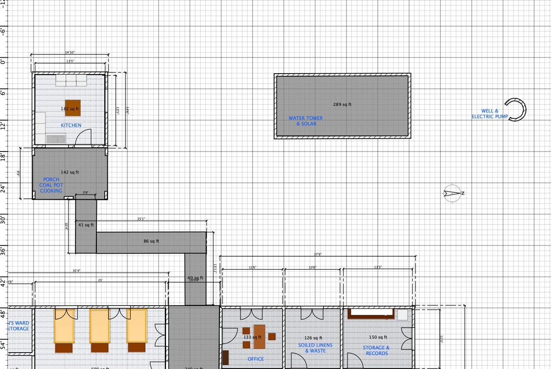551x369 pixels.
Task: Select the long brown shelf in Storage & Records
Action: [x=371, y=314]
